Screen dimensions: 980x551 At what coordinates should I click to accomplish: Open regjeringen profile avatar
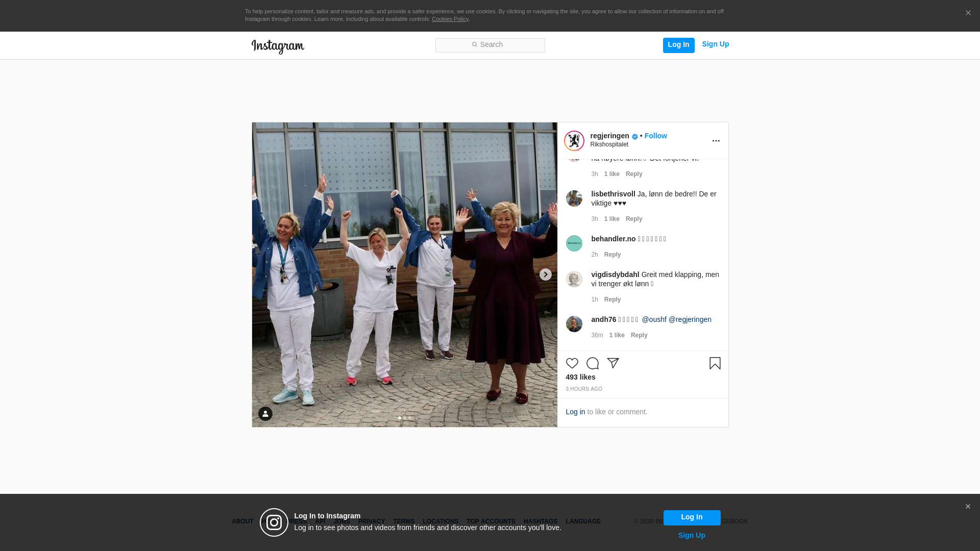click(x=574, y=141)
